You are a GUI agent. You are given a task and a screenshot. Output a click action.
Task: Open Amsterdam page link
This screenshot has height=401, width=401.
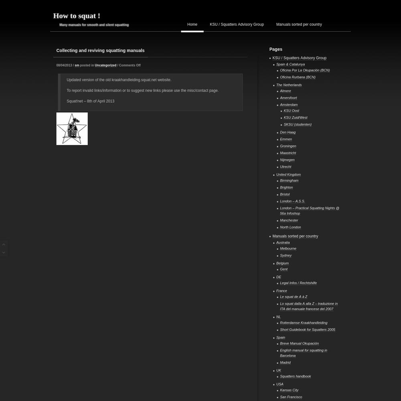288,105
